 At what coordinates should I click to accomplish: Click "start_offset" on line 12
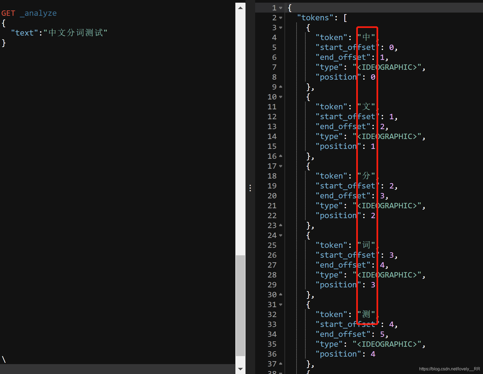point(348,117)
